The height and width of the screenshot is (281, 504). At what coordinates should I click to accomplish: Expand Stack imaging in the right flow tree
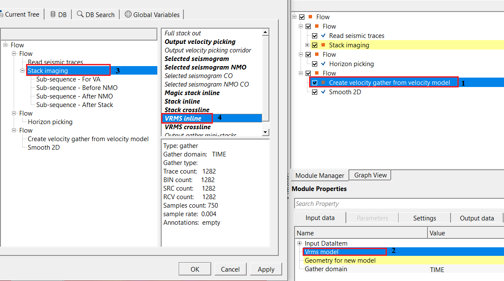(307, 45)
